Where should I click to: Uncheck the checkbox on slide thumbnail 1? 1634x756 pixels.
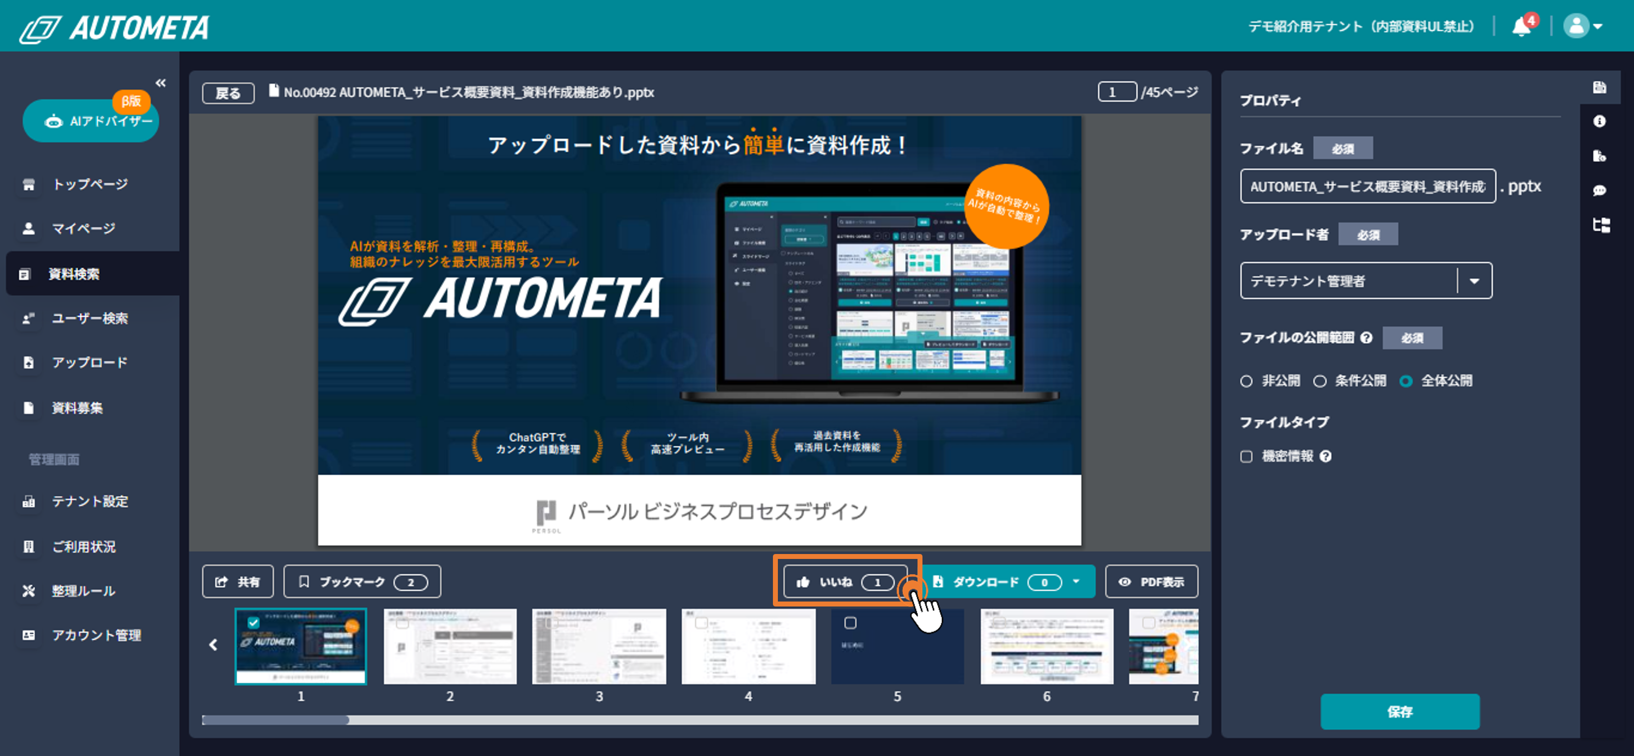[253, 623]
